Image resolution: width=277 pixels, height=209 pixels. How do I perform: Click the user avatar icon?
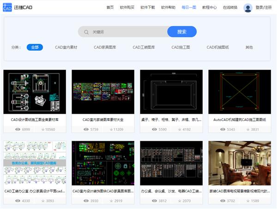tap(248, 8)
